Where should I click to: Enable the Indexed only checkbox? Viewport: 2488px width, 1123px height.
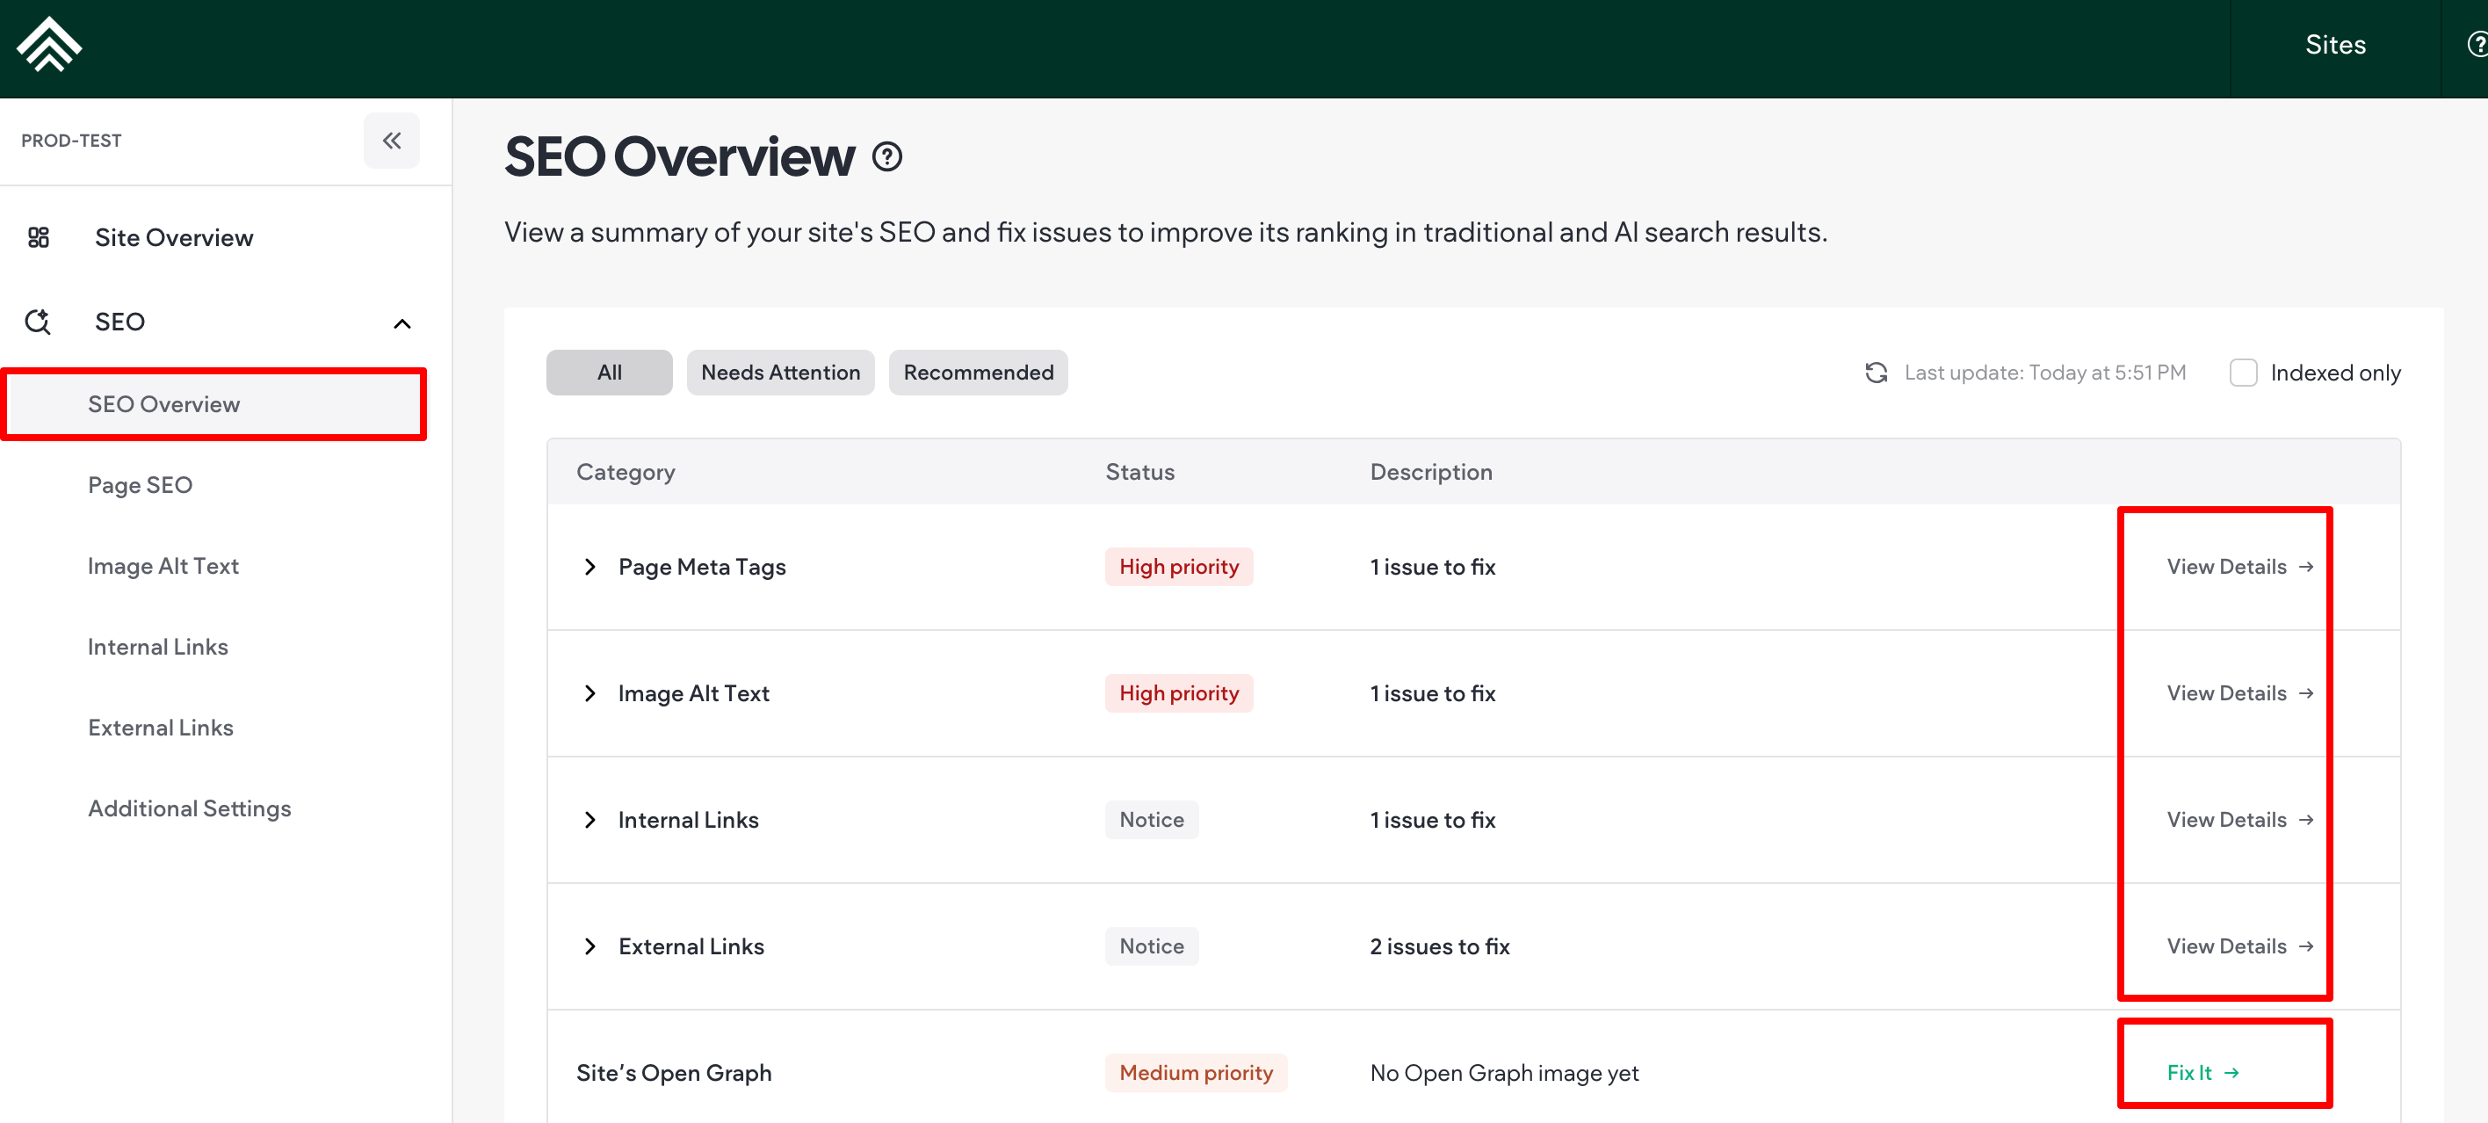coord(2243,373)
